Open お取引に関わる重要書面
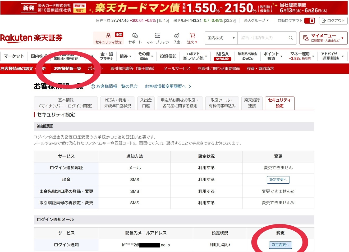This screenshot has height=252, width=349. [219, 69]
